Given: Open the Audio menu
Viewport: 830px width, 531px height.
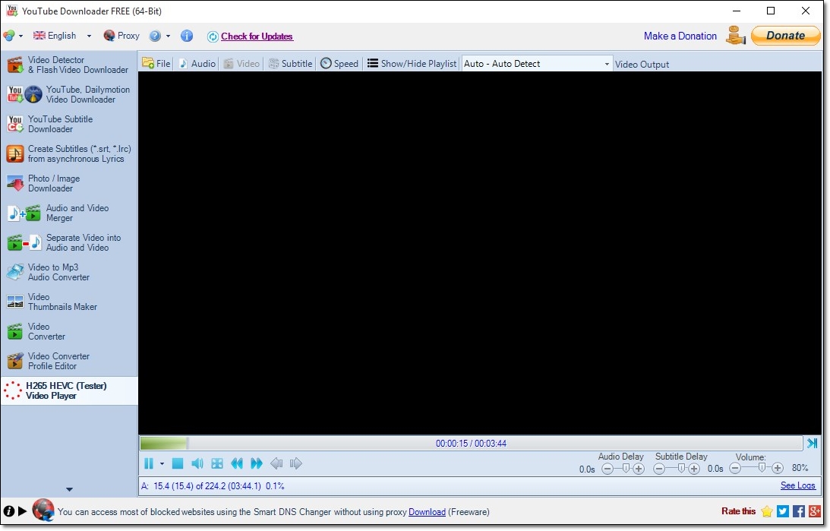Looking at the screenshot, I should coord(197,64).
